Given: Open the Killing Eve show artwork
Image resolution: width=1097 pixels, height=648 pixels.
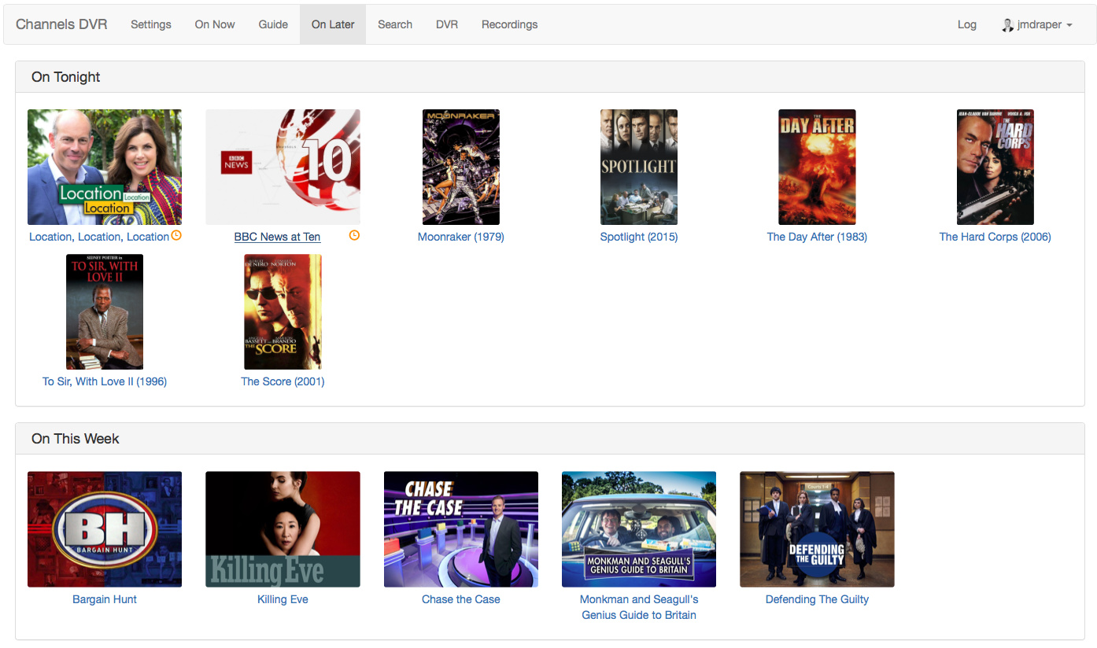Looking at the screenshot, I should pyautogui.click(x=283, y=529).
